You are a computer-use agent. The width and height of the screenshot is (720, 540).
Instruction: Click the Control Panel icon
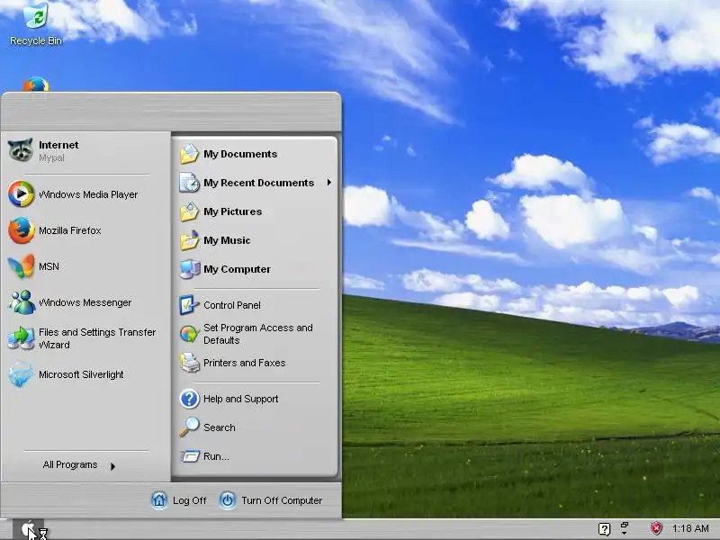(x=189, y=305)
